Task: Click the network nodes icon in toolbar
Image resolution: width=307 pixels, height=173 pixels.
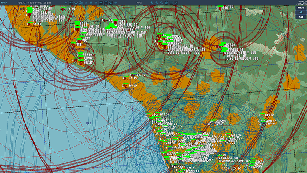Action: click(x=91, y=3)
